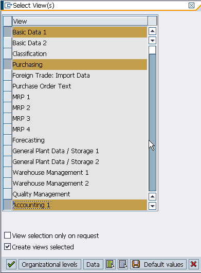Select the Purchase Order Text row text
This screenshot has width=201, height=273.
tap(42, 86)
